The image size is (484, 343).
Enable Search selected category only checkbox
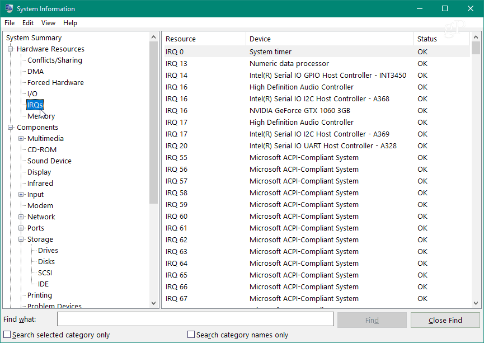[x=7, y=335]
